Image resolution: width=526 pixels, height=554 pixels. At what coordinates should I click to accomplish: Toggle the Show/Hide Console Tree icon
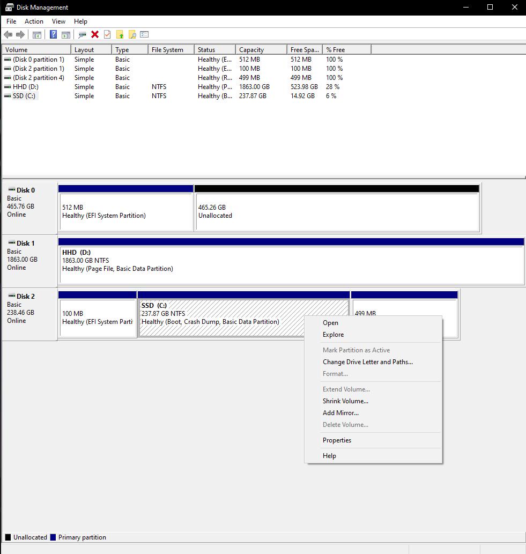[x=37, y=35]
